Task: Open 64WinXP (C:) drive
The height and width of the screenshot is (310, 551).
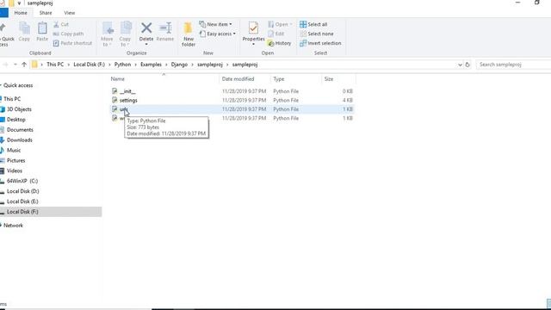Action: click(22, 181)
